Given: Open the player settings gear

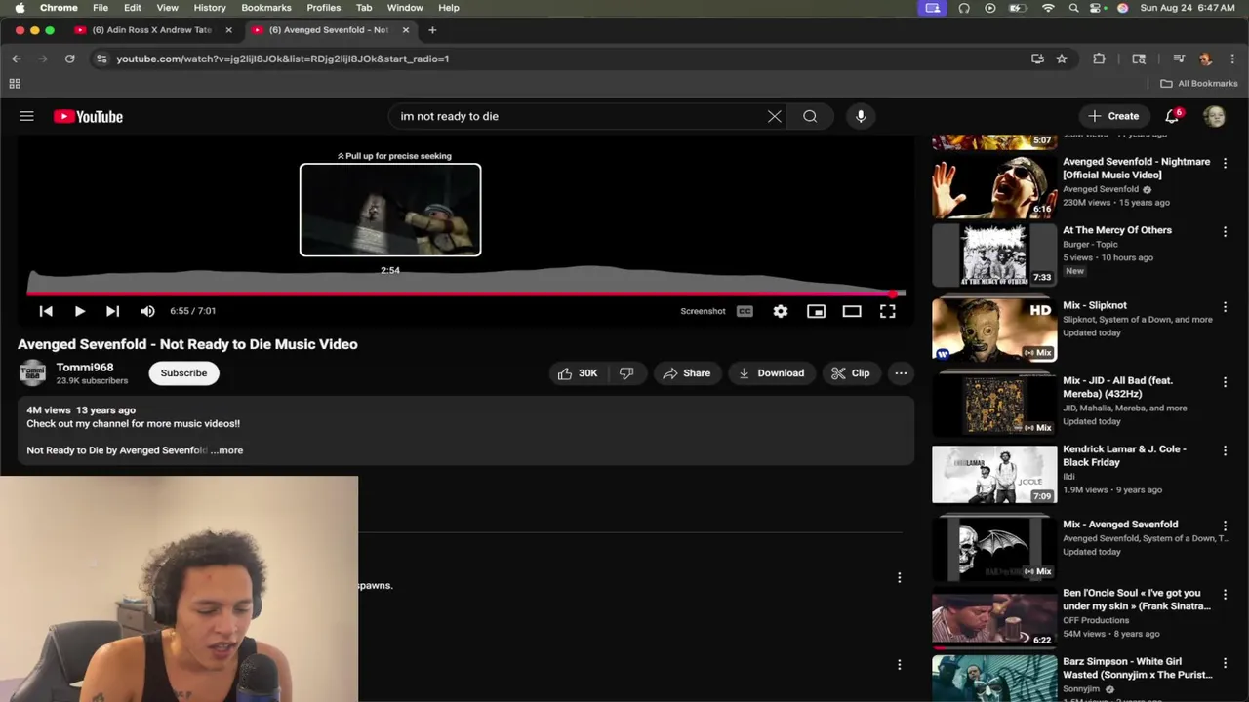Looking at the screenshot, I should point(781,311).
